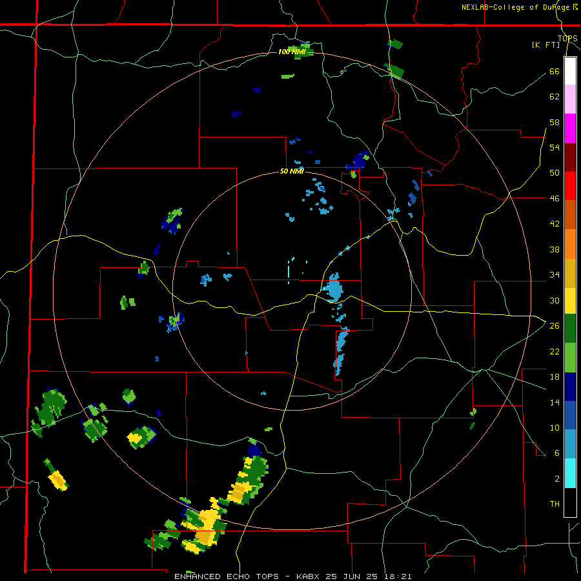581x581 pixels.
Task: Select the bright yellow legend swatch
Action: pos(570,301)
